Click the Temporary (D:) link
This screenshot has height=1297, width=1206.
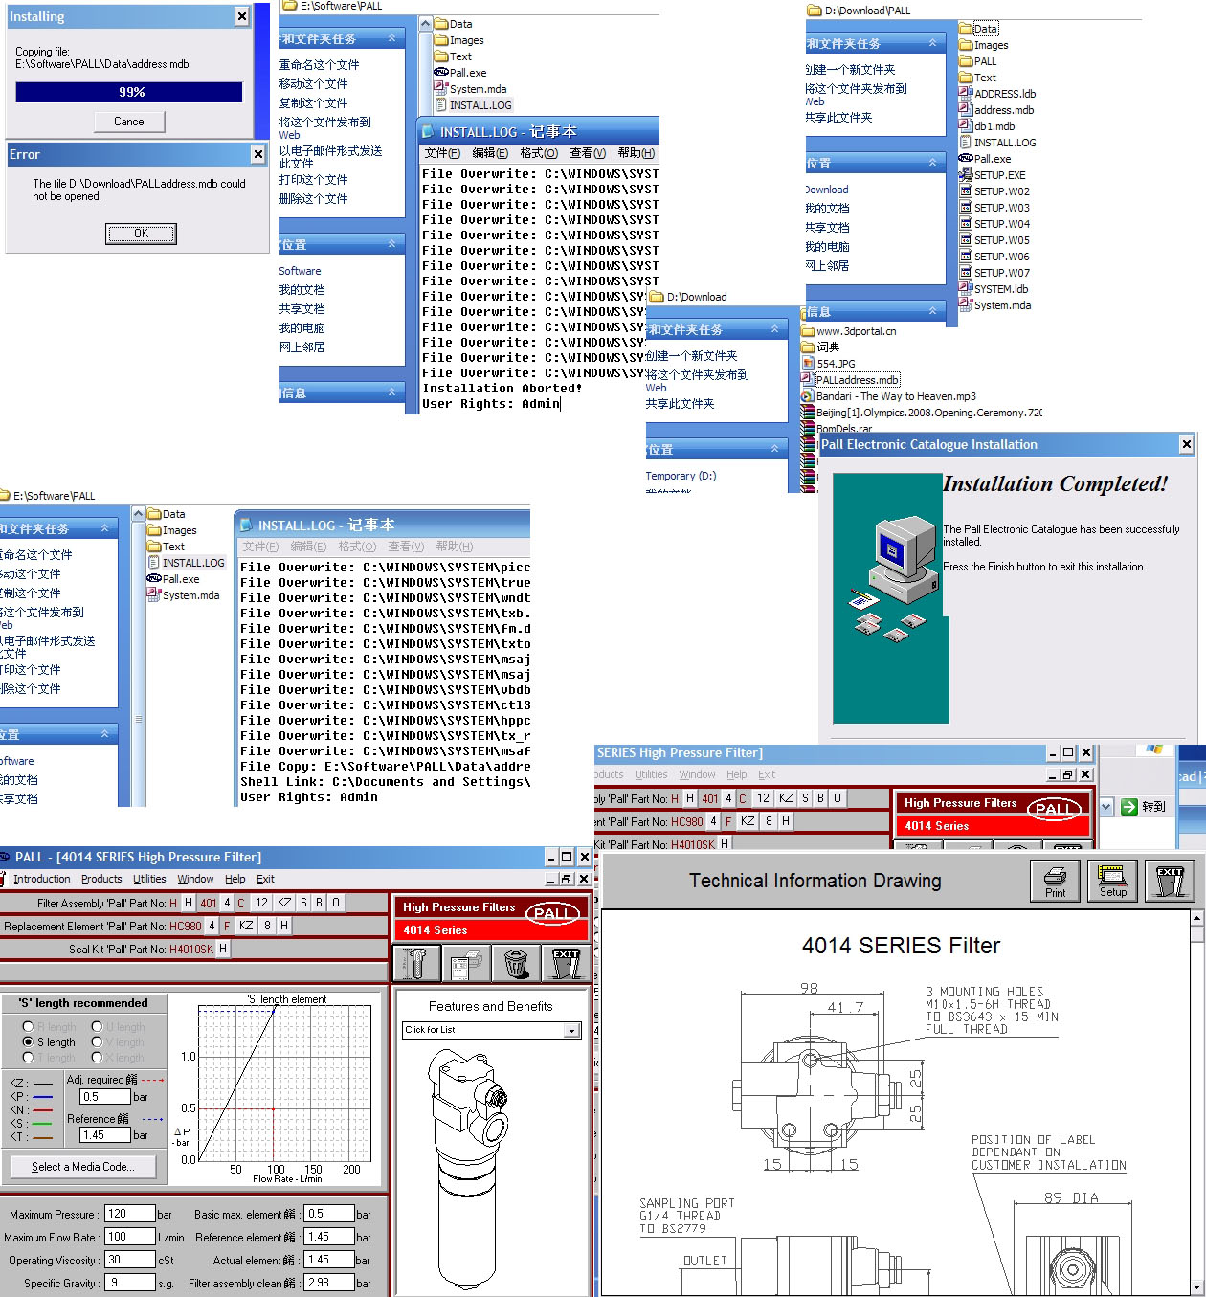681,476
